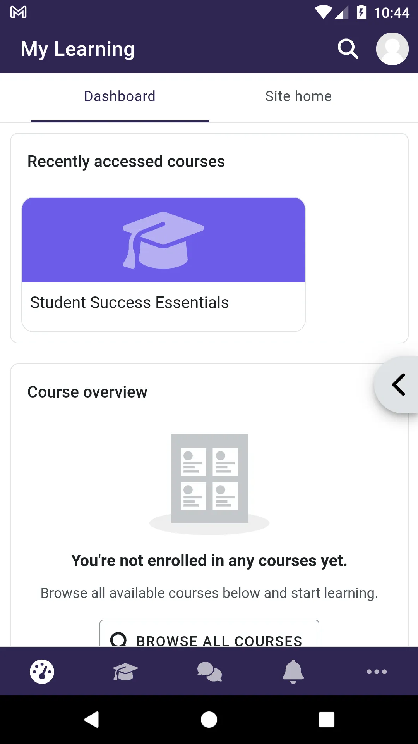Switch to the Site home tab
The width and height of the screenshot is (418, 744).
coord(298,96)
